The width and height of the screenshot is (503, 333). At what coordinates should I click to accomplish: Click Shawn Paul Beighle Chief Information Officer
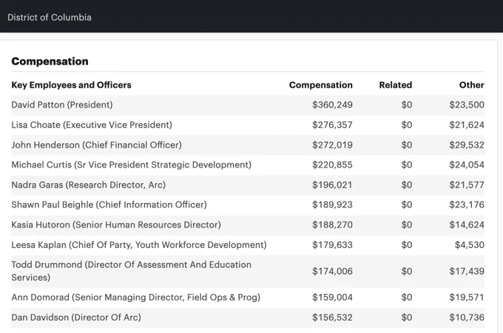(x=109, y=205)
